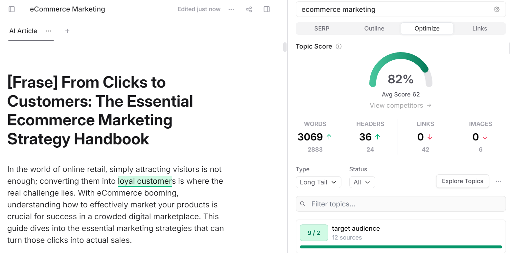
Task: Click the LINKS count 0
Action: tap(420, 137)
